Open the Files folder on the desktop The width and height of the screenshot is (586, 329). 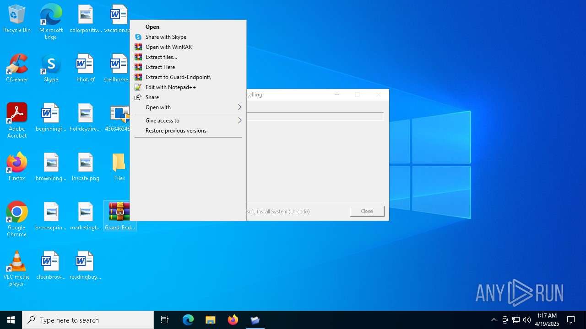tap(119, 167)
